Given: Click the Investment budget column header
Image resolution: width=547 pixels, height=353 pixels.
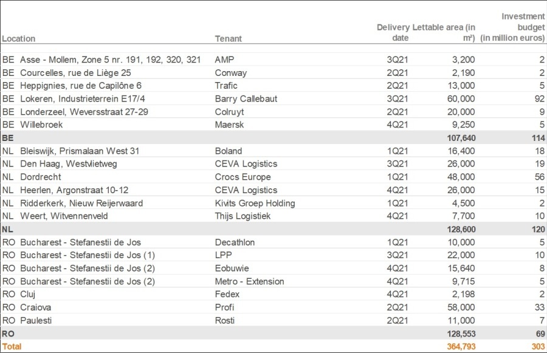Looking at the screenshot, I should [x=512, y=27].
